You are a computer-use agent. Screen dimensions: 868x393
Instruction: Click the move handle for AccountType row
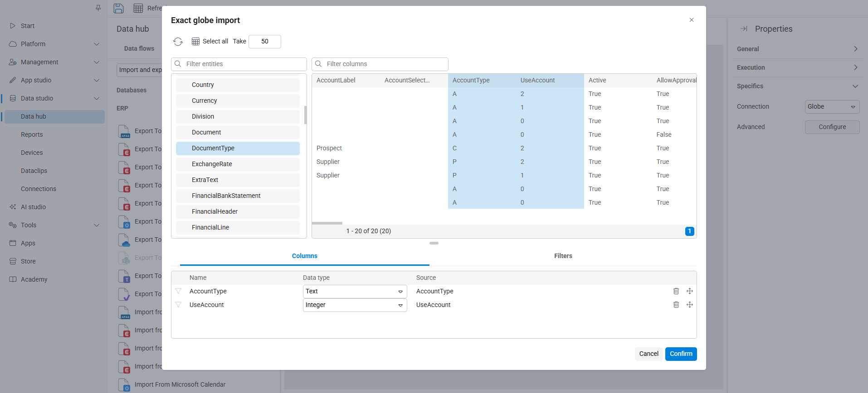click(689, 291)
